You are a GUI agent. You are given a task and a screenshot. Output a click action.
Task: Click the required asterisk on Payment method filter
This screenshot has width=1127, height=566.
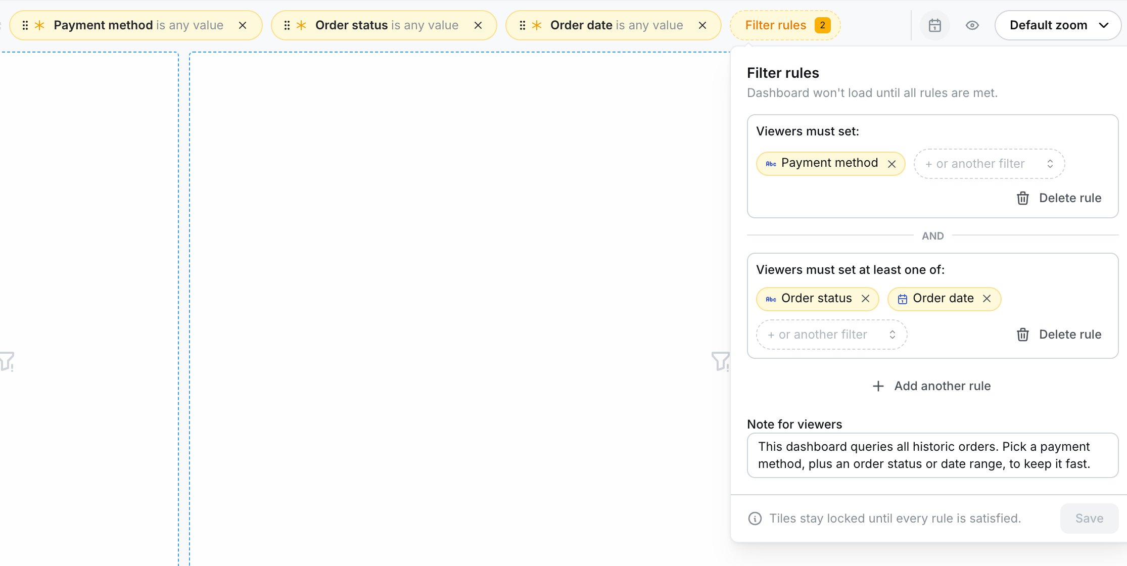click(39, 25)
